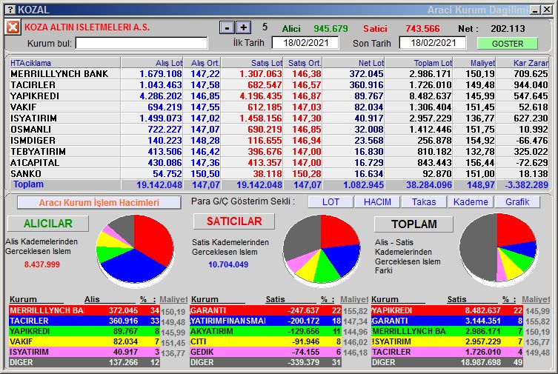Select the OSMANLI row in the table
Viewport: 558px width, 374px height.
279,130
